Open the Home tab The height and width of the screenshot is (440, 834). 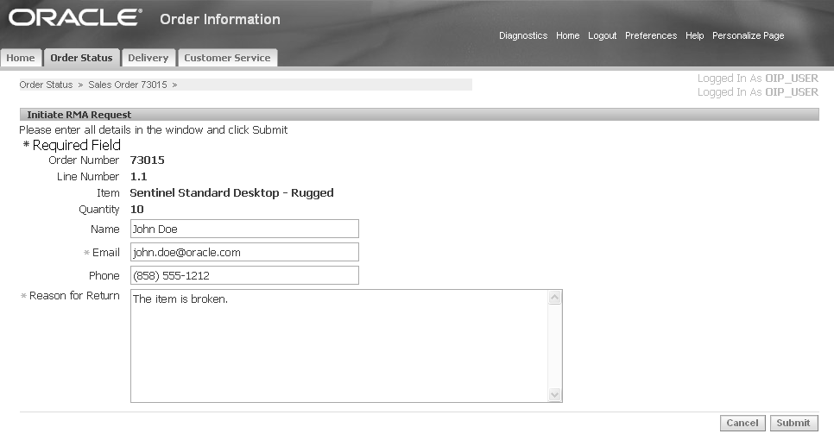coord(21,58)
